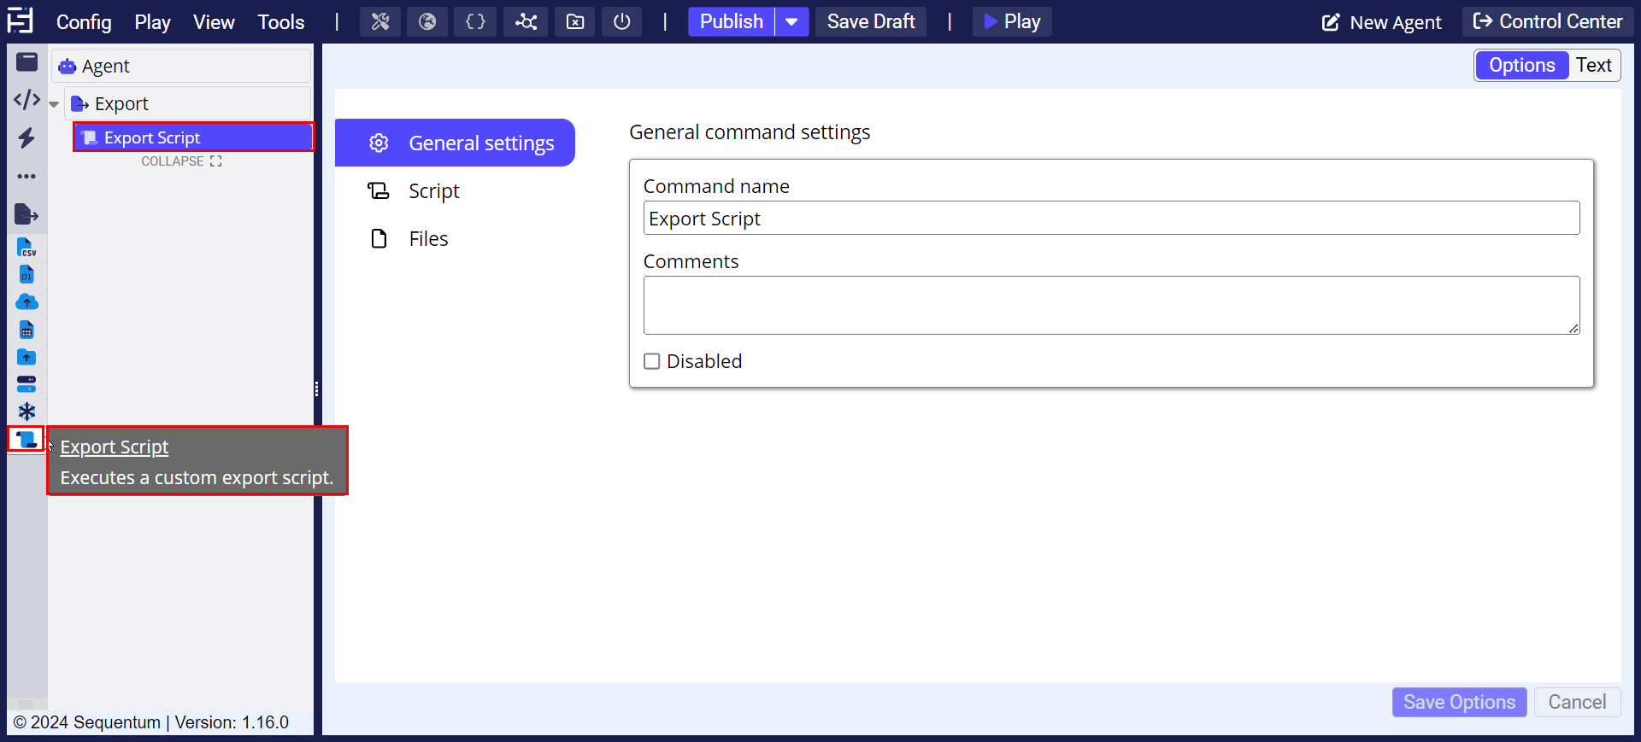The image size is (1641, 742).
Task: Click the three dots sidebar icon
Action: tap(27, 176)
